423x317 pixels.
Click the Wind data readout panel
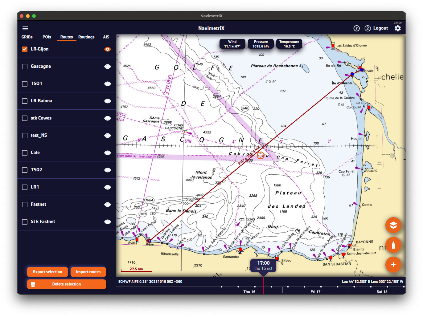point(232,44)
